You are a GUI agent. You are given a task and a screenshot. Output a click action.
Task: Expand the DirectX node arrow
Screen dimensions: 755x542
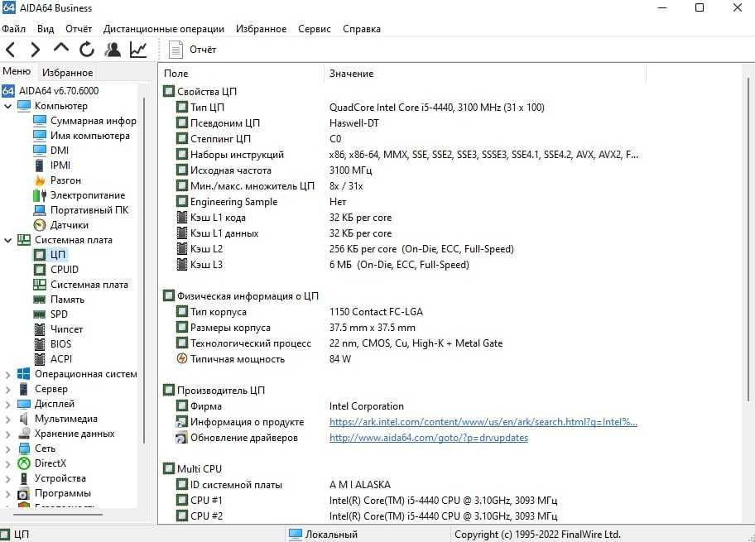(x=7, y=464)
